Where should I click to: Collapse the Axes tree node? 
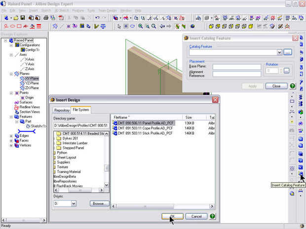coord(11,55)
